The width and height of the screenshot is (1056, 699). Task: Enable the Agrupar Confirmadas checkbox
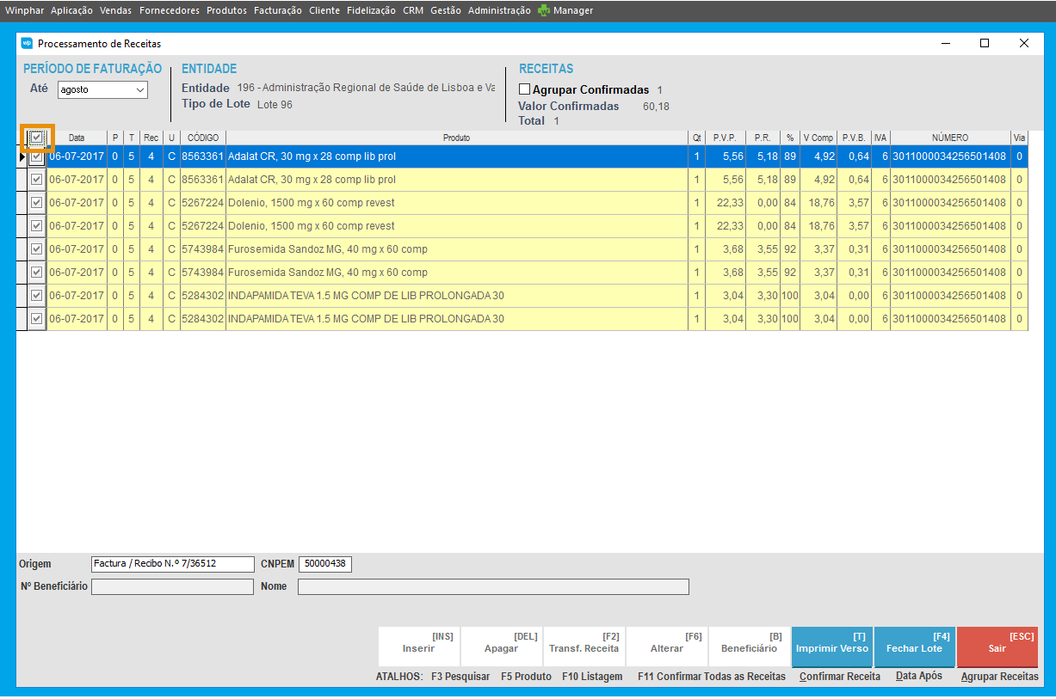tap(524, 89)
